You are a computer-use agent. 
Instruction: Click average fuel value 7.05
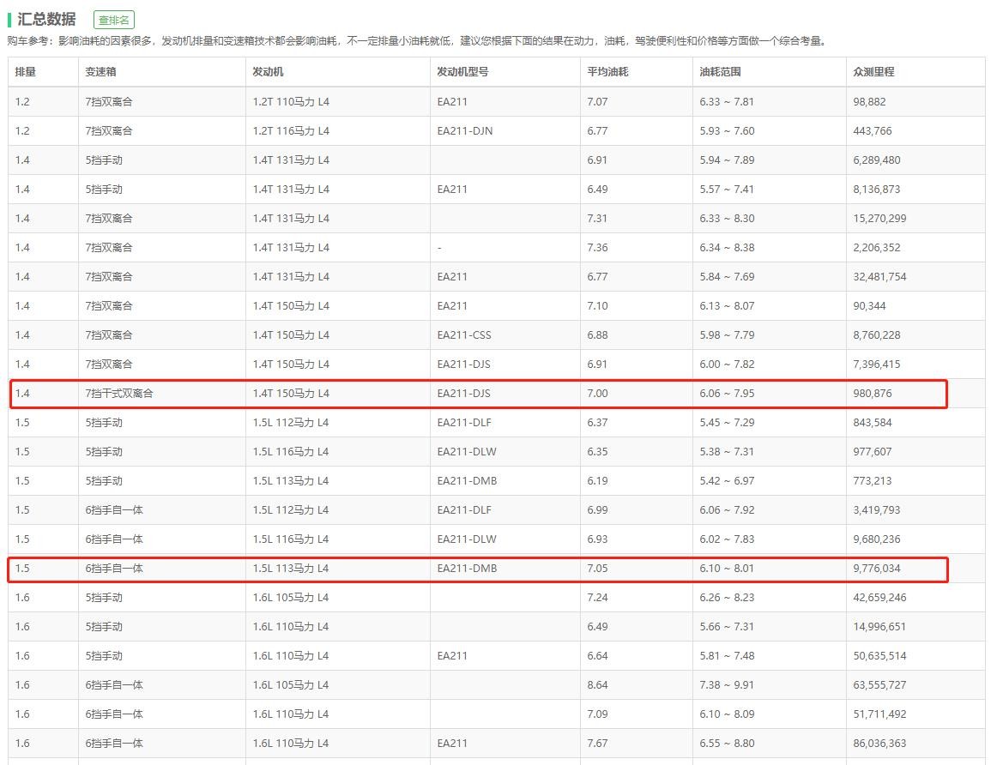coord(597,569)
